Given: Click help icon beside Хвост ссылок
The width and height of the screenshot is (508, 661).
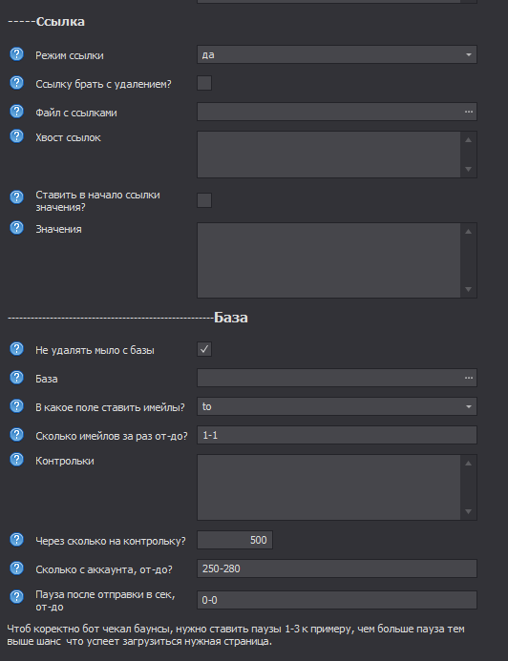Looking at the screenshot, I should pos(16,136).
